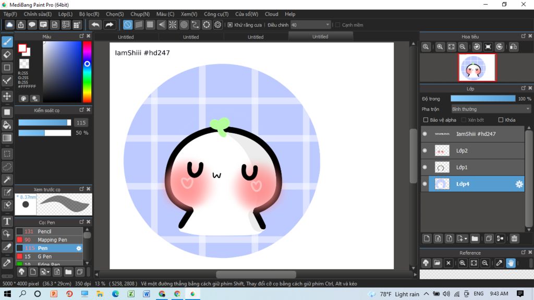
Task: Open snap settings gear icon
Action: (217, 25)
